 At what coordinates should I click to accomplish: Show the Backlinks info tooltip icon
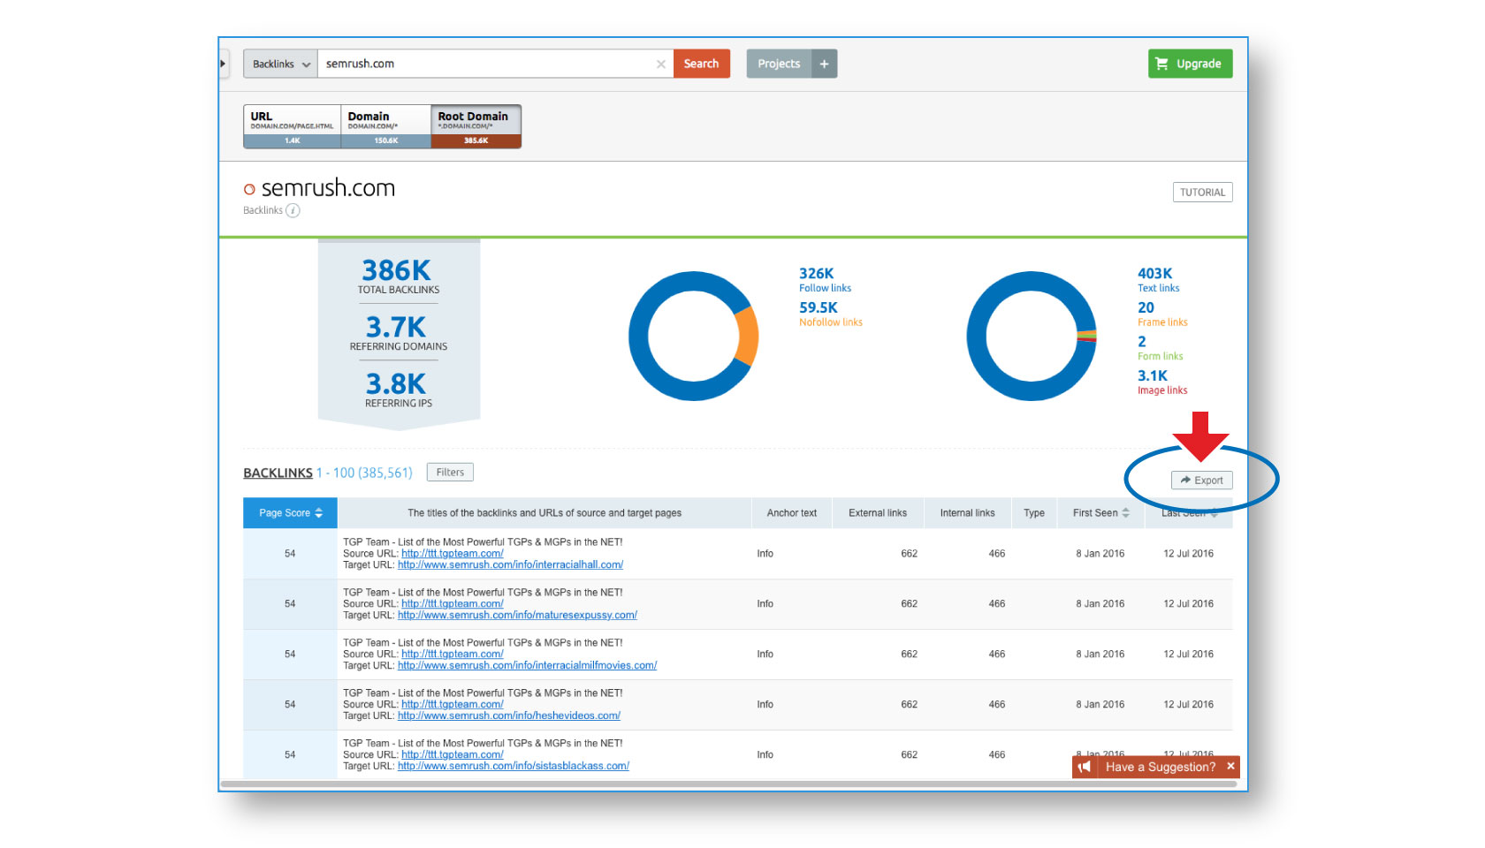click(x=293, y=210)
